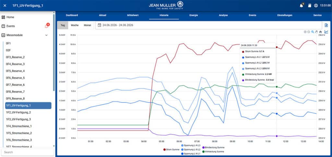Collapse the Messmodule tree section

pos(46,35)
